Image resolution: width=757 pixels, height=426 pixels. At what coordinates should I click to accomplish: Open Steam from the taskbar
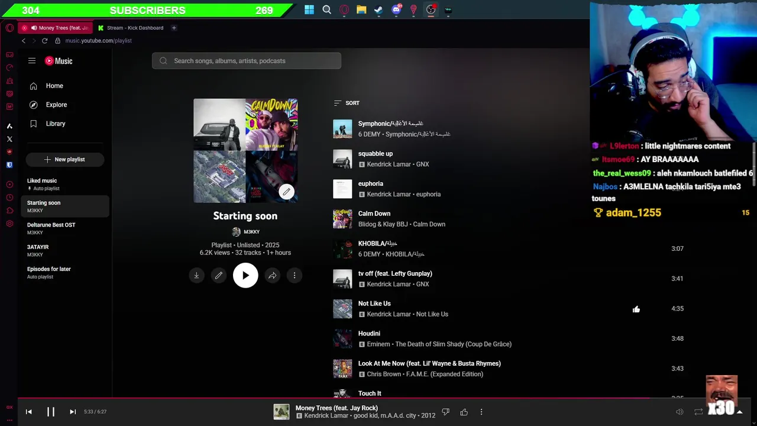click(x=378, y=9)
